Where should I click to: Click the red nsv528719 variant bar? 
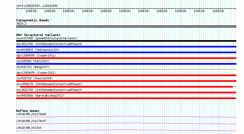coord(126,81)
